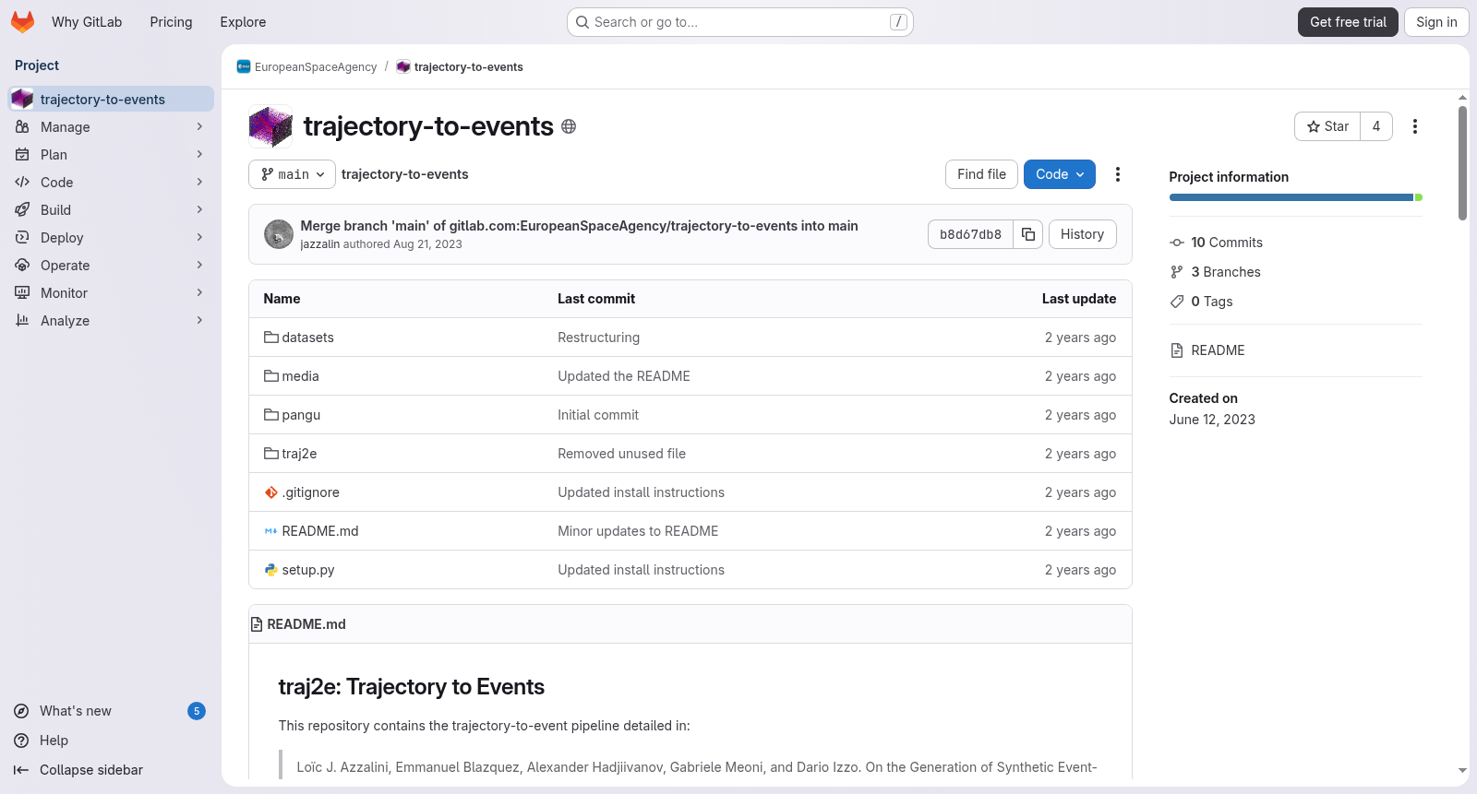Click the Collapse sidebar arrow icon

click(x=21, y=770)
